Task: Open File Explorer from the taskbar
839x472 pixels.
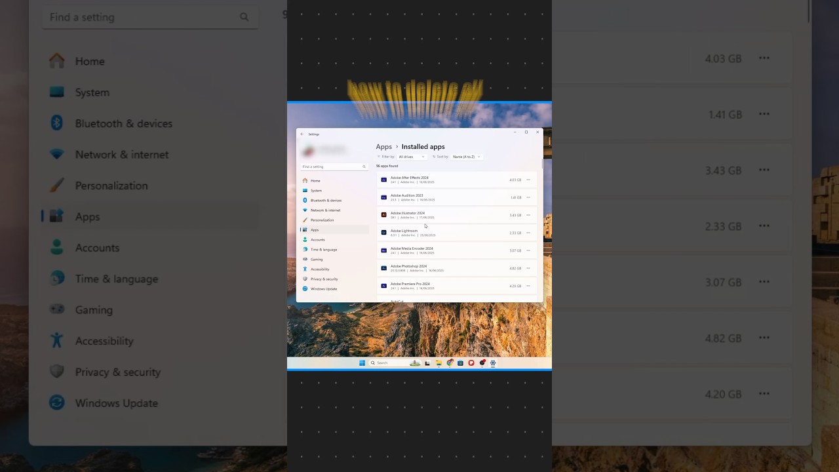Action: click(x=439, y=363)
